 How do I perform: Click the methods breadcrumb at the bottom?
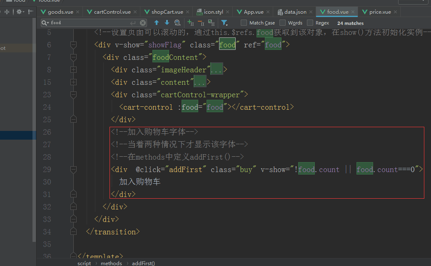coord(111,263)
